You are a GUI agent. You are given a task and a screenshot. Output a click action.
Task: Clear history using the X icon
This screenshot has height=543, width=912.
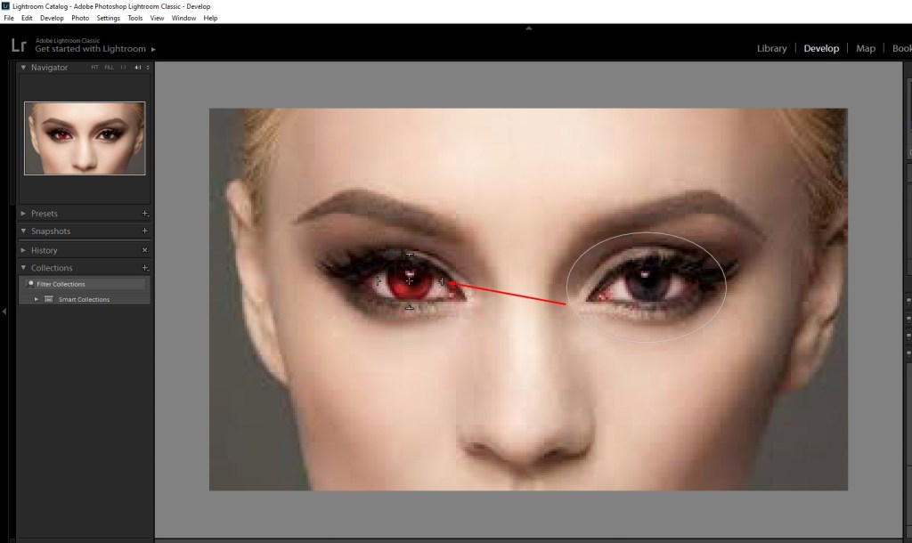(x=145, y=250)
